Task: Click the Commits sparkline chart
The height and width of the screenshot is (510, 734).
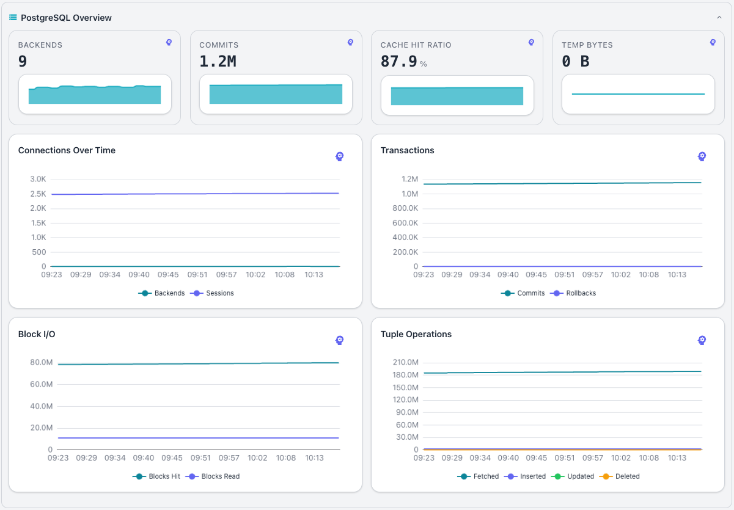Action: [x=276, y=94]
